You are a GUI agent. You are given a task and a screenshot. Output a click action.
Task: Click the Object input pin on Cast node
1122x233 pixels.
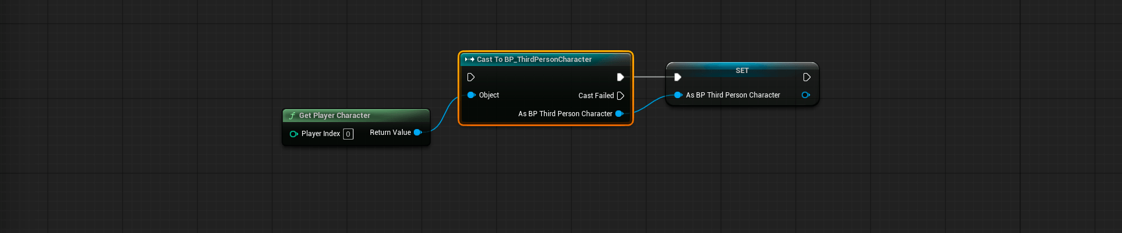(x=471, y=95)
